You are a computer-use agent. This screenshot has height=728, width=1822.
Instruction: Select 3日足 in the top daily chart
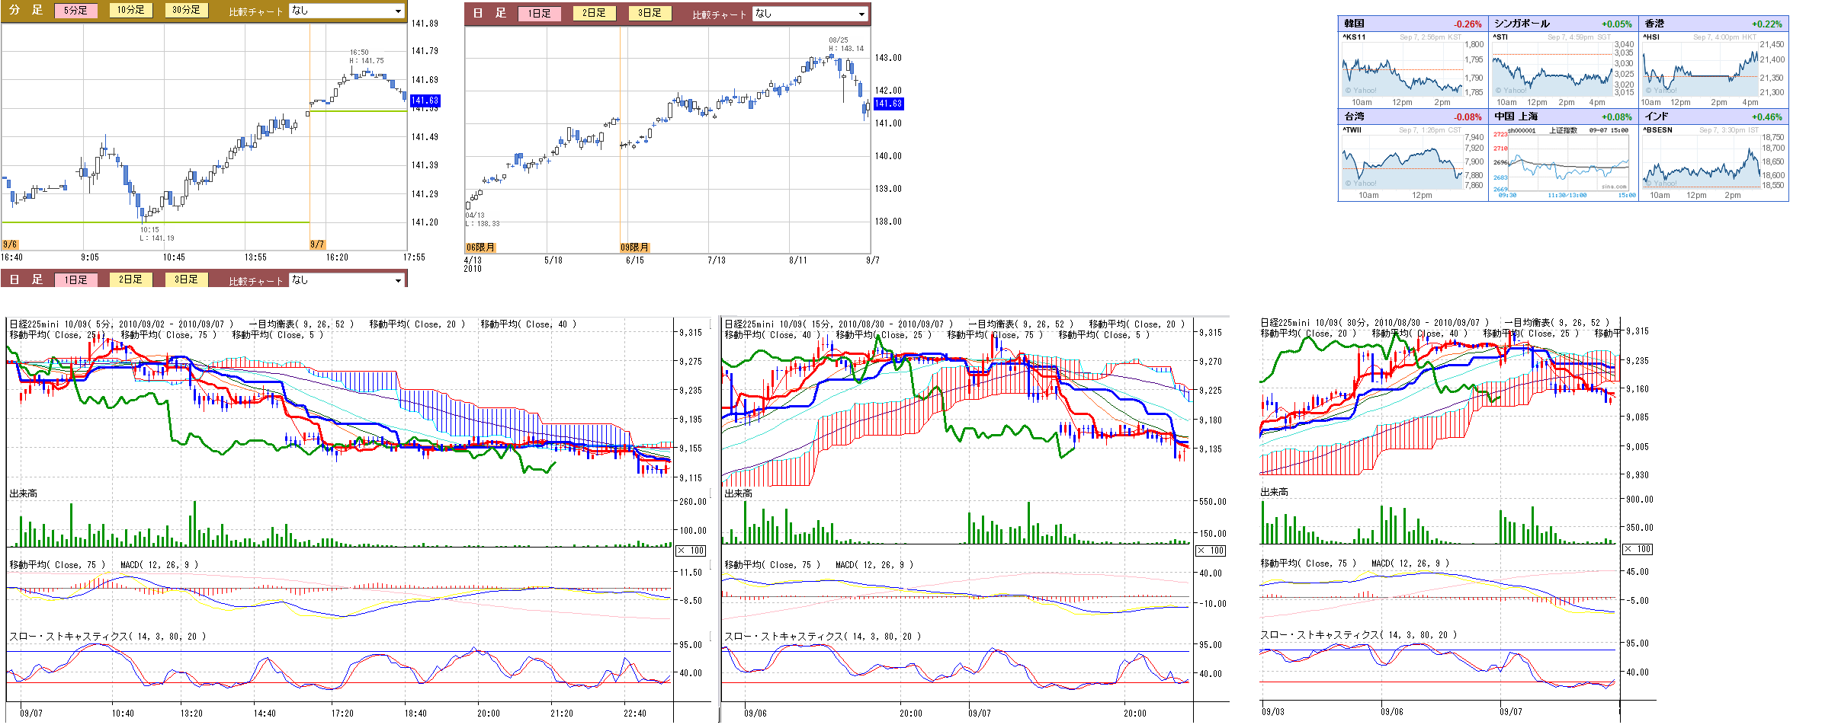point(650,14)
